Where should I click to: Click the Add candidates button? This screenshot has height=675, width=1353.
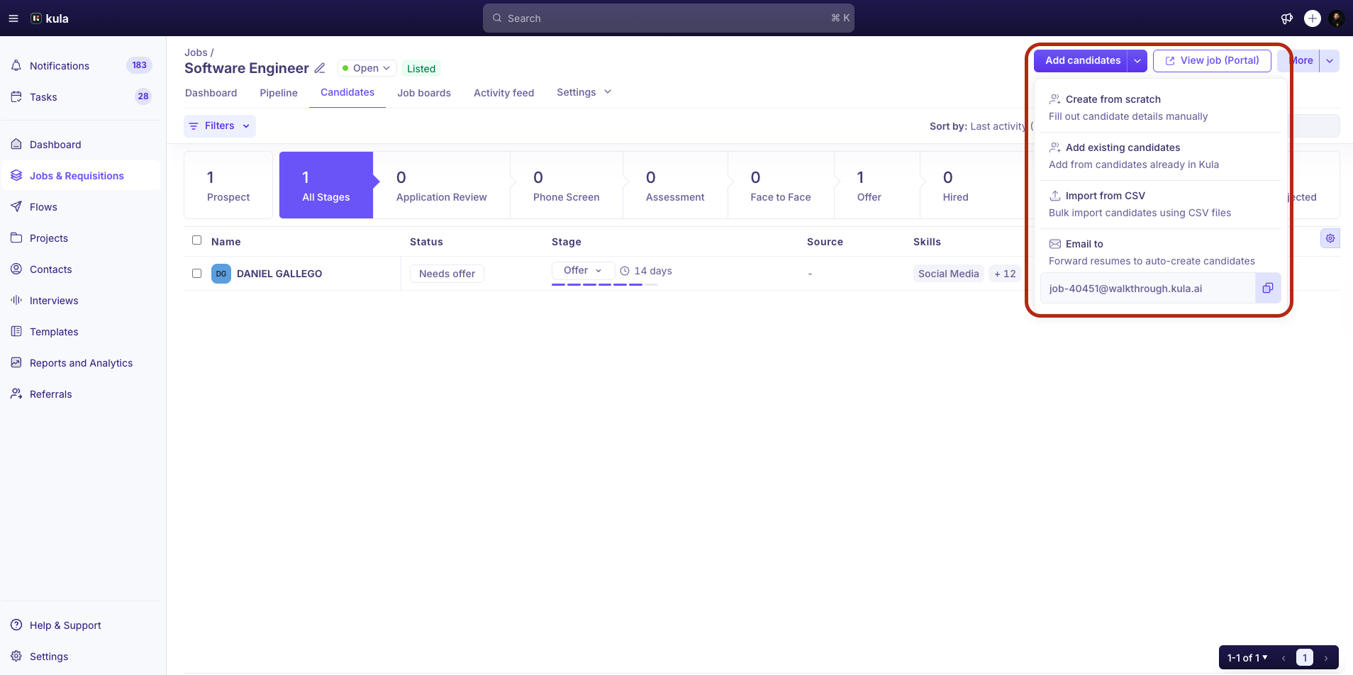[1082, 61]
